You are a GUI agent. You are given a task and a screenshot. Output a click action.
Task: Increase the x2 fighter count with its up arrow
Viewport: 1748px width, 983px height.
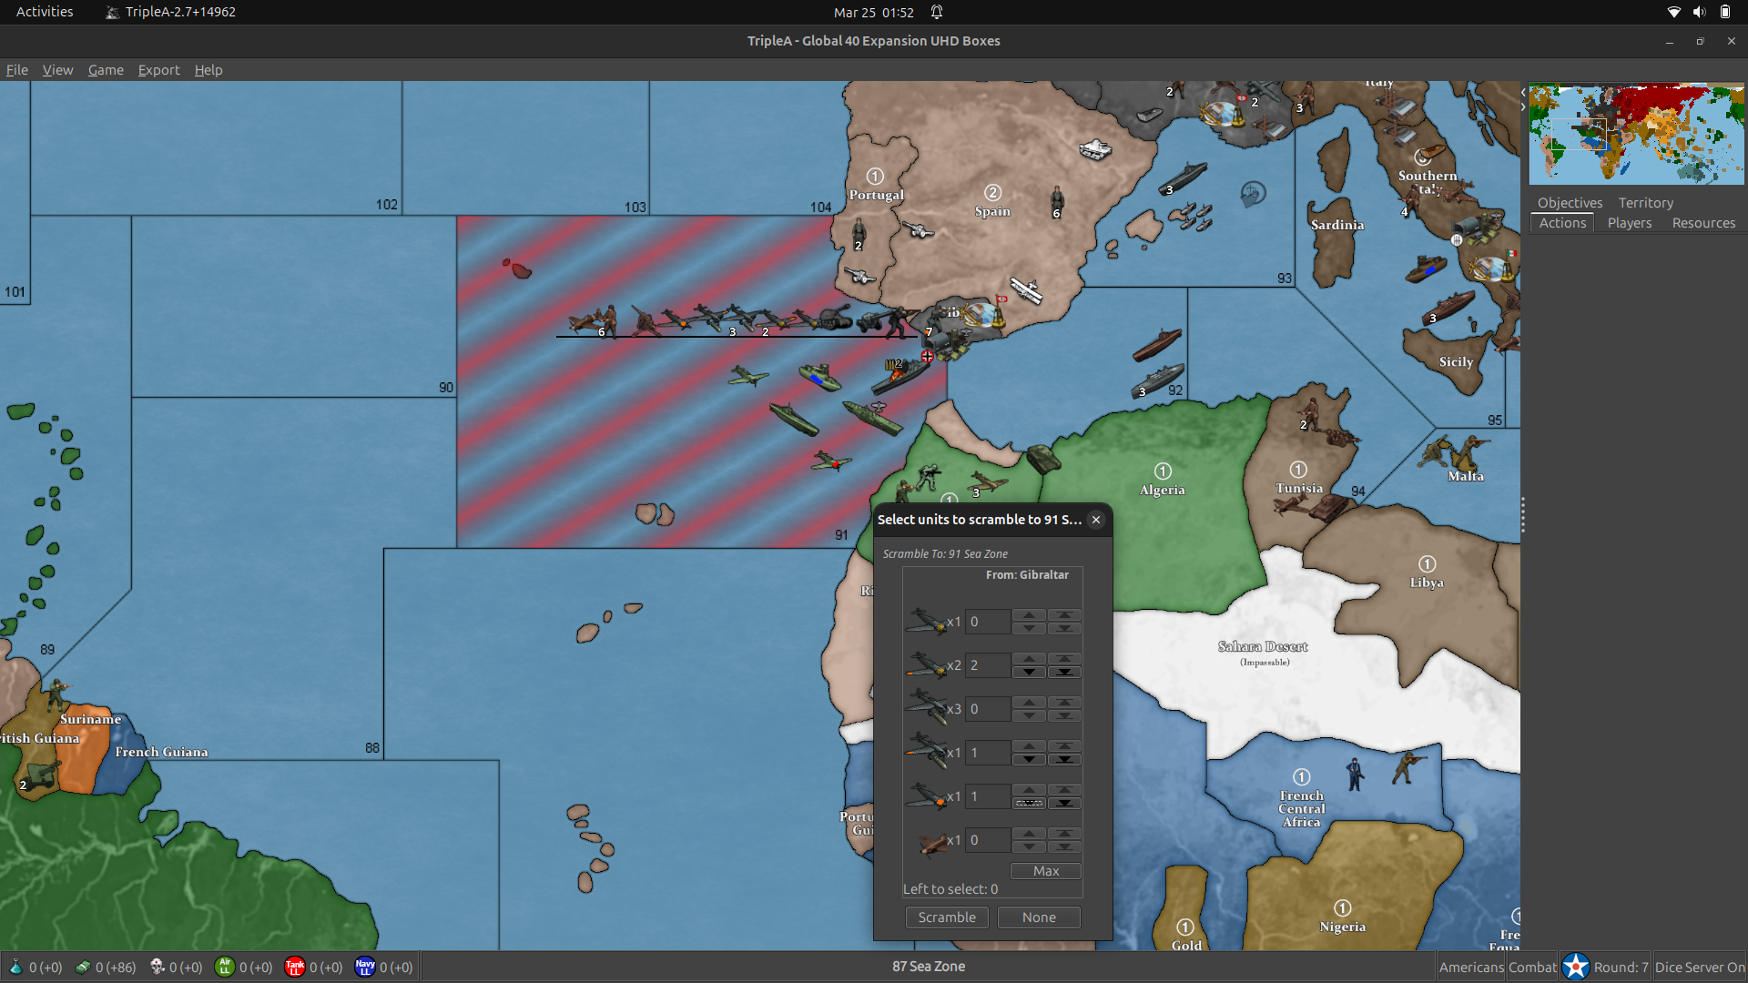(1030, 660)
